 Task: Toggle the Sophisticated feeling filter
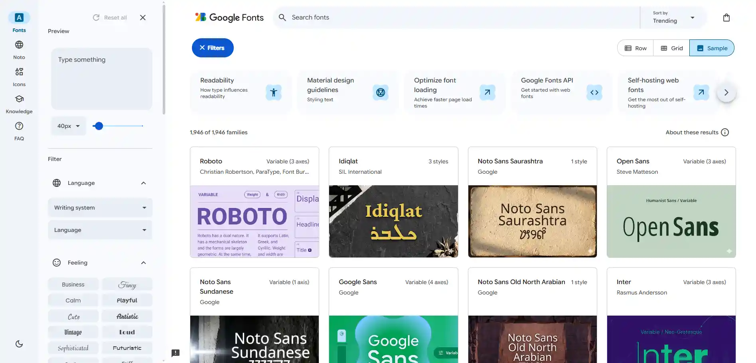click(x=73, y=348)
